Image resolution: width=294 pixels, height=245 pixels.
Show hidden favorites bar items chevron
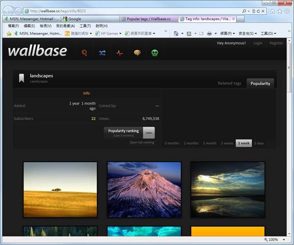pos(166,31)
